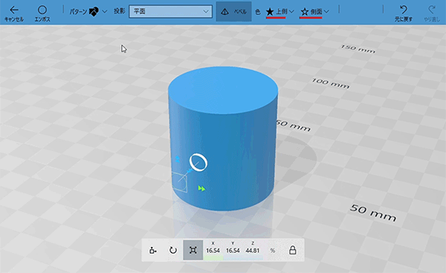Open the 投影 combo box showing 平面

170,11
